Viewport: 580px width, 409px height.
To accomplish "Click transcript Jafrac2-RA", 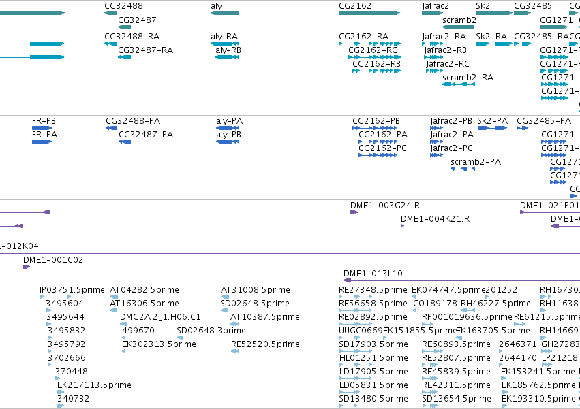I will [x=444, y=37].
